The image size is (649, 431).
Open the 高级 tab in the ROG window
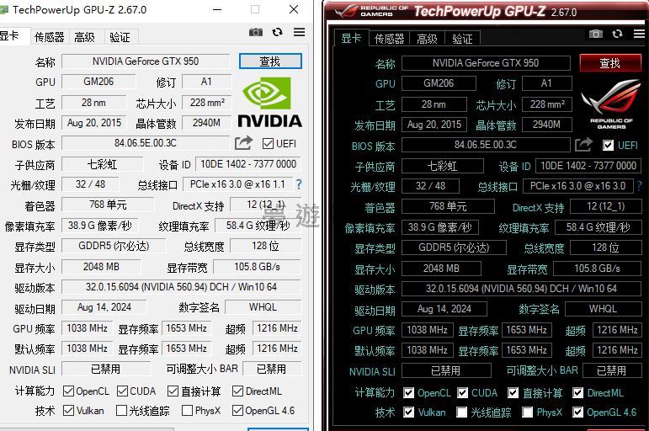(427, 39)
